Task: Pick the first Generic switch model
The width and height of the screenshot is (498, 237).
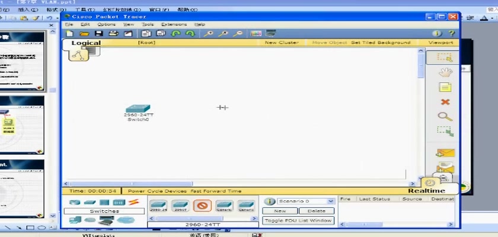Action: 224,206
